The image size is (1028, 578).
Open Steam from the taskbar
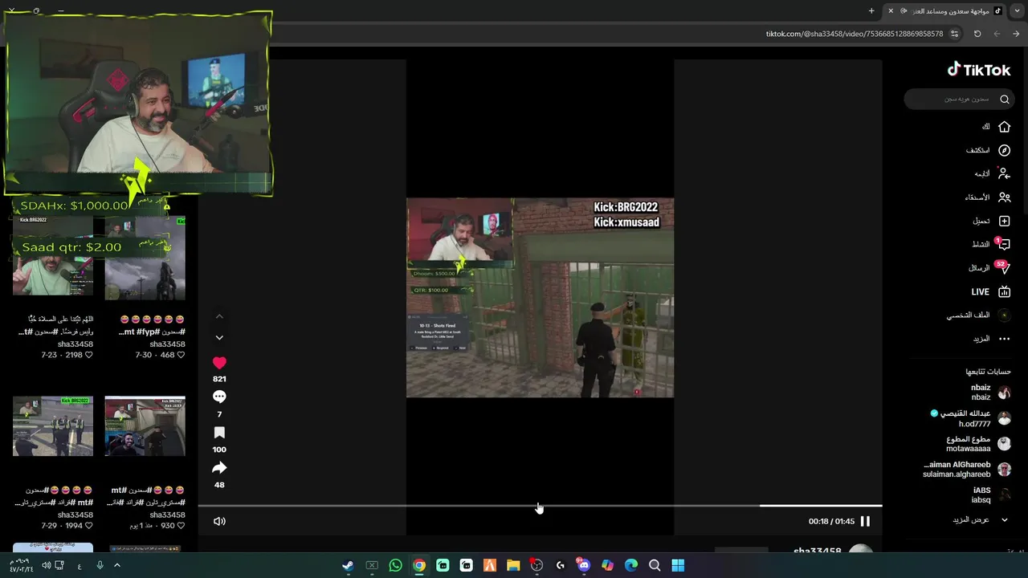(x=348, y=565)
